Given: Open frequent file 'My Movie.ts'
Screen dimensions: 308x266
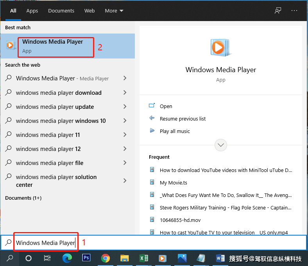Looking at the screenshot, I should click(174, 183).
